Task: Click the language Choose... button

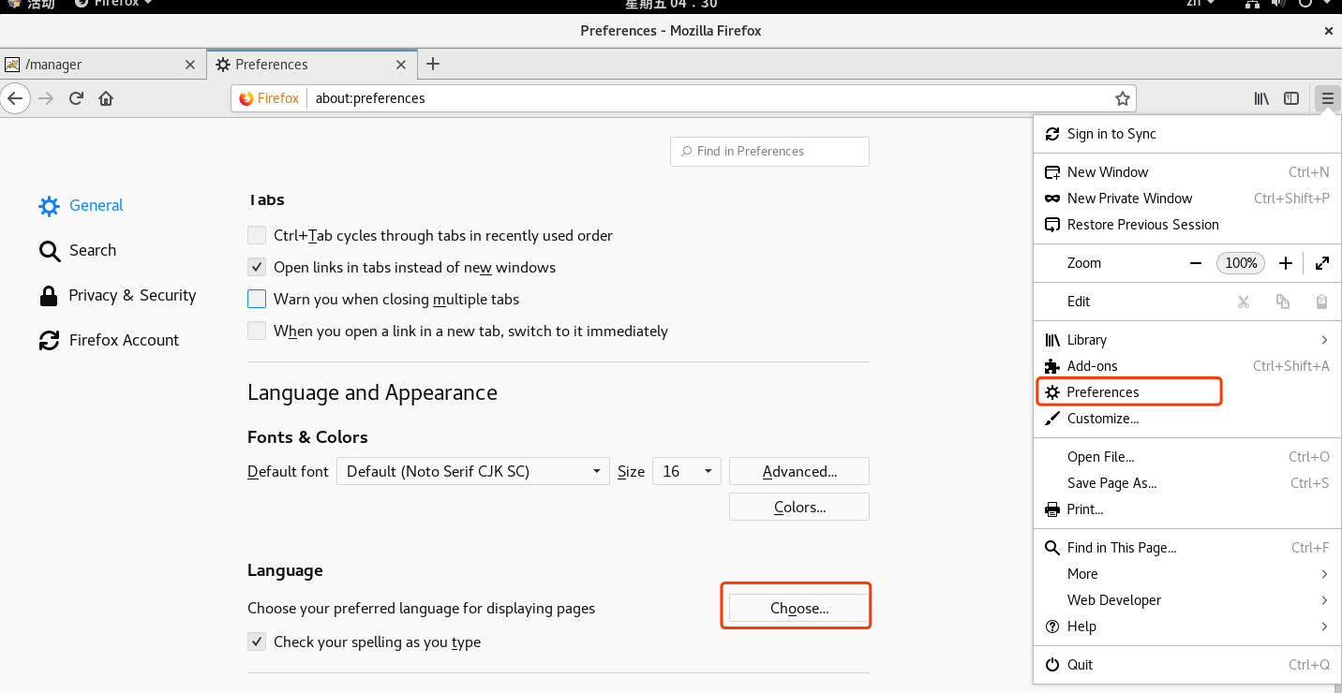Action: [798, 608]
